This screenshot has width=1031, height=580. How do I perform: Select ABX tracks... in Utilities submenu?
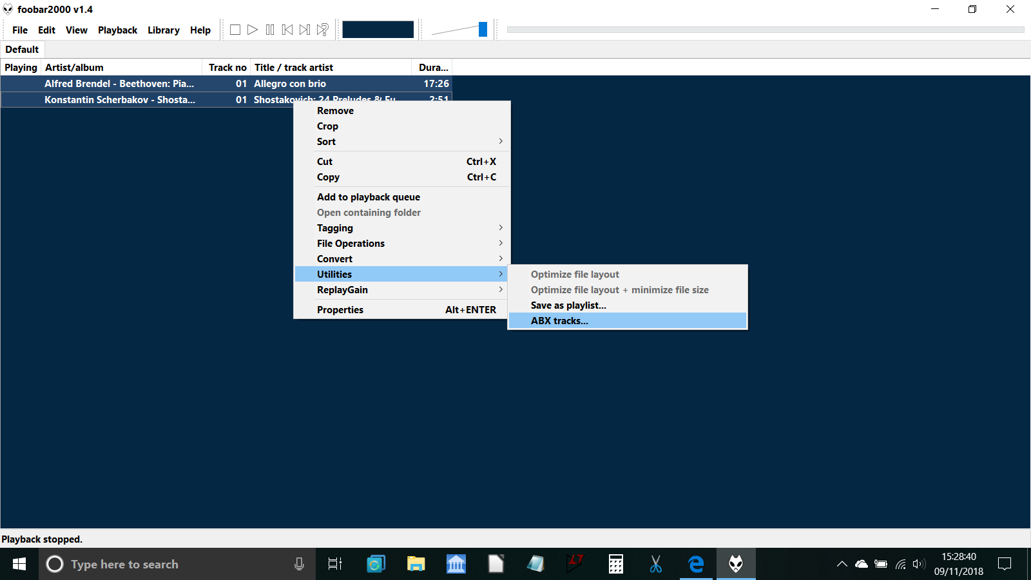click(628, 321)
